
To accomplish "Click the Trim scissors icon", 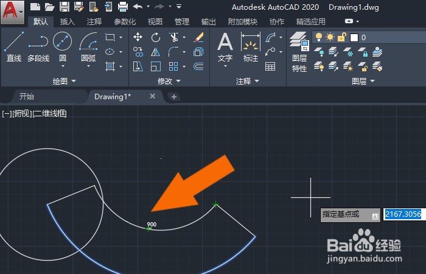I will pyautogui.click(x=173, y=37).
